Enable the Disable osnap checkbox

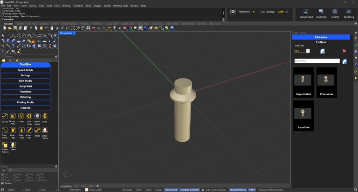pyautogui.click(x=2, y=183)
